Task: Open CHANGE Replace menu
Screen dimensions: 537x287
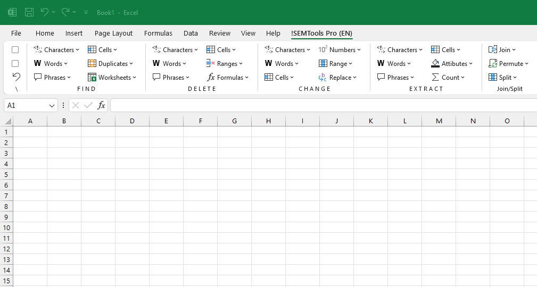Action: coord(337,77)
